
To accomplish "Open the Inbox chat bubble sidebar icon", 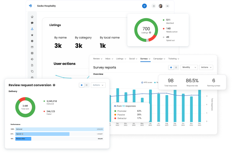I will click(x=32, y=23).
